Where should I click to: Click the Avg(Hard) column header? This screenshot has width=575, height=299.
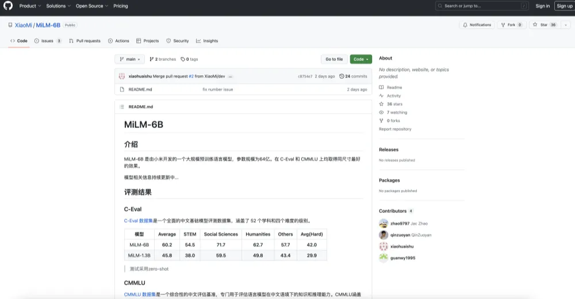click(312, 234)
